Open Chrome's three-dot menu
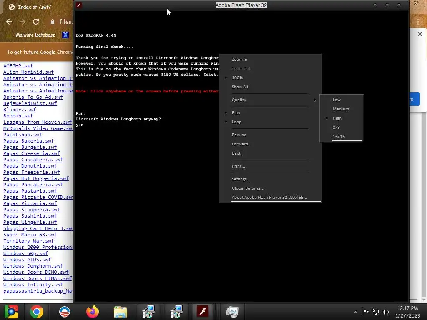This screenshot has height=320, width=427. pyautogui.click(x=418, y=22)
